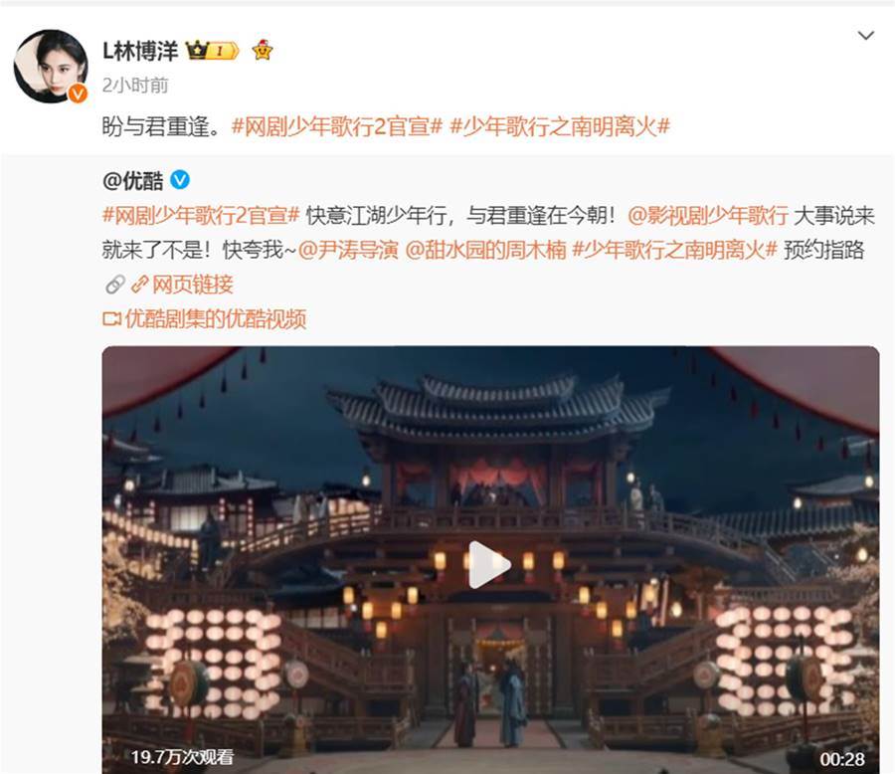Open the @影视剧少年歌行 mention

(x=708, y=215)
